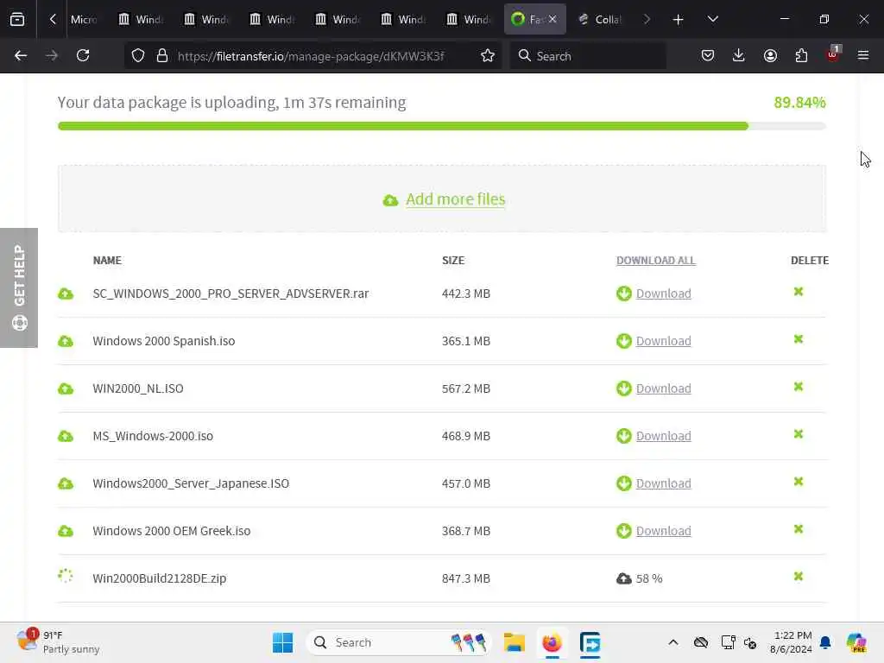Click cloud icon beside Add more files
Screen dimensions: 884x663
390,200
